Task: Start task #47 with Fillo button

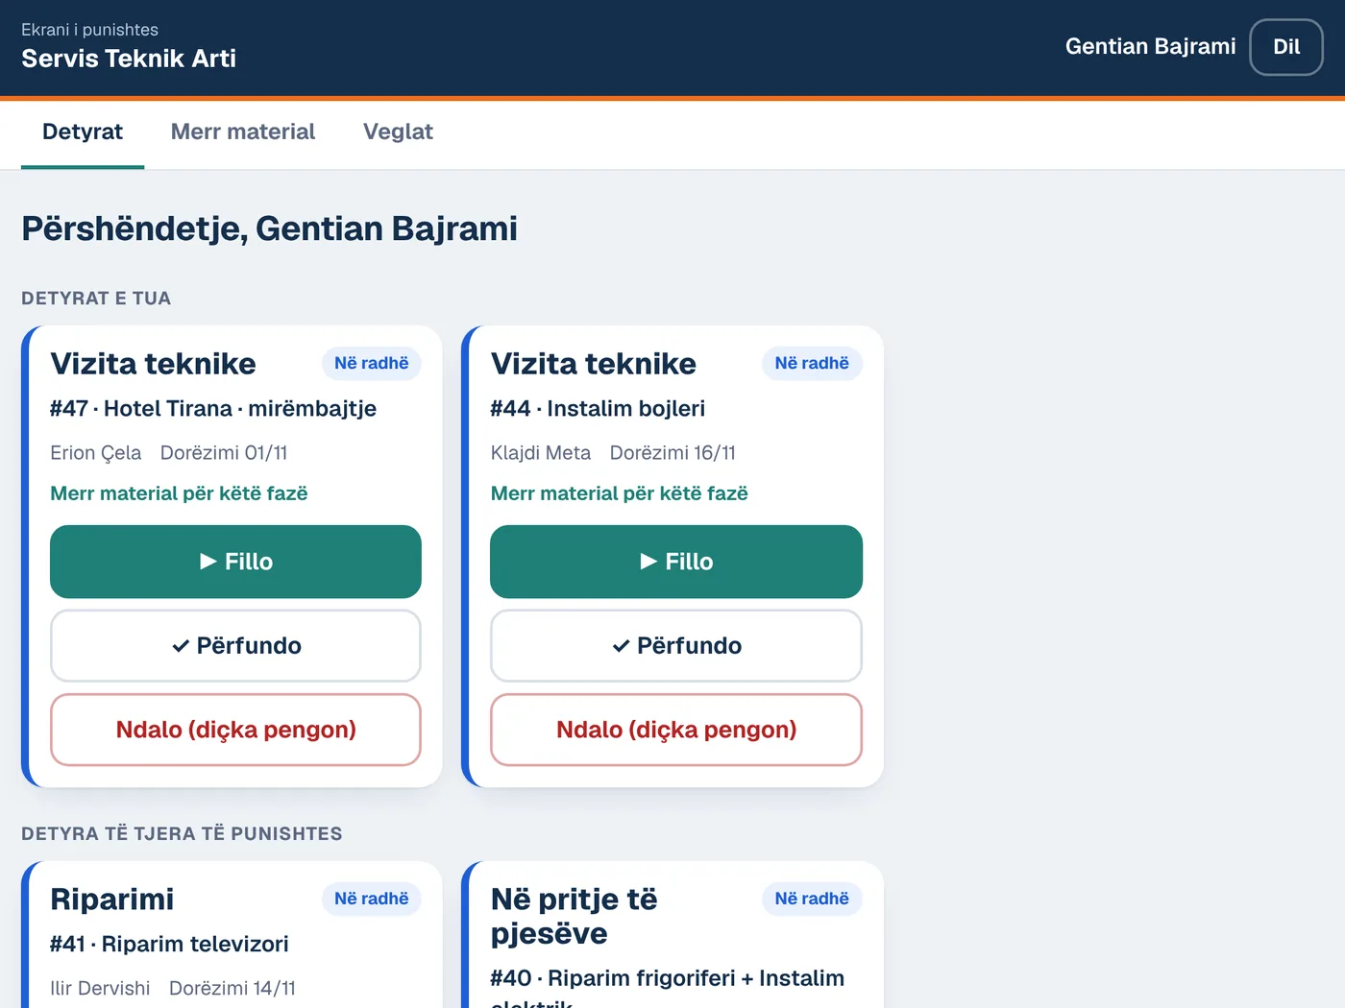Action: coord(235,562)
